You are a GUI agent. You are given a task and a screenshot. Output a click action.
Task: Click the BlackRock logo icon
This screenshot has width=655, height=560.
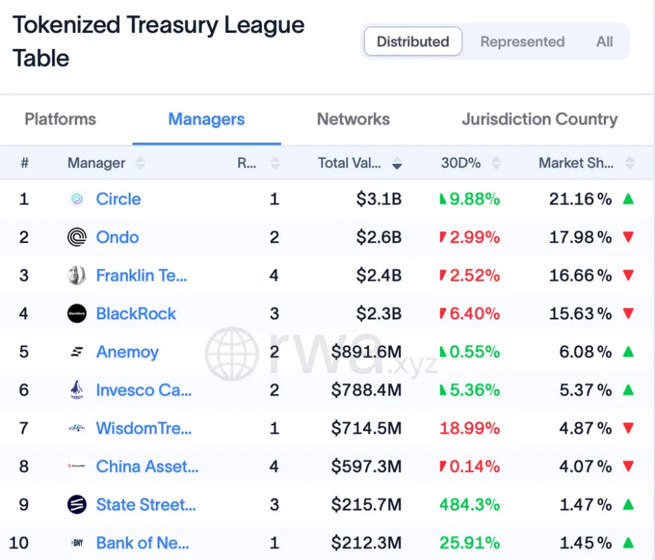pos(77,314)
